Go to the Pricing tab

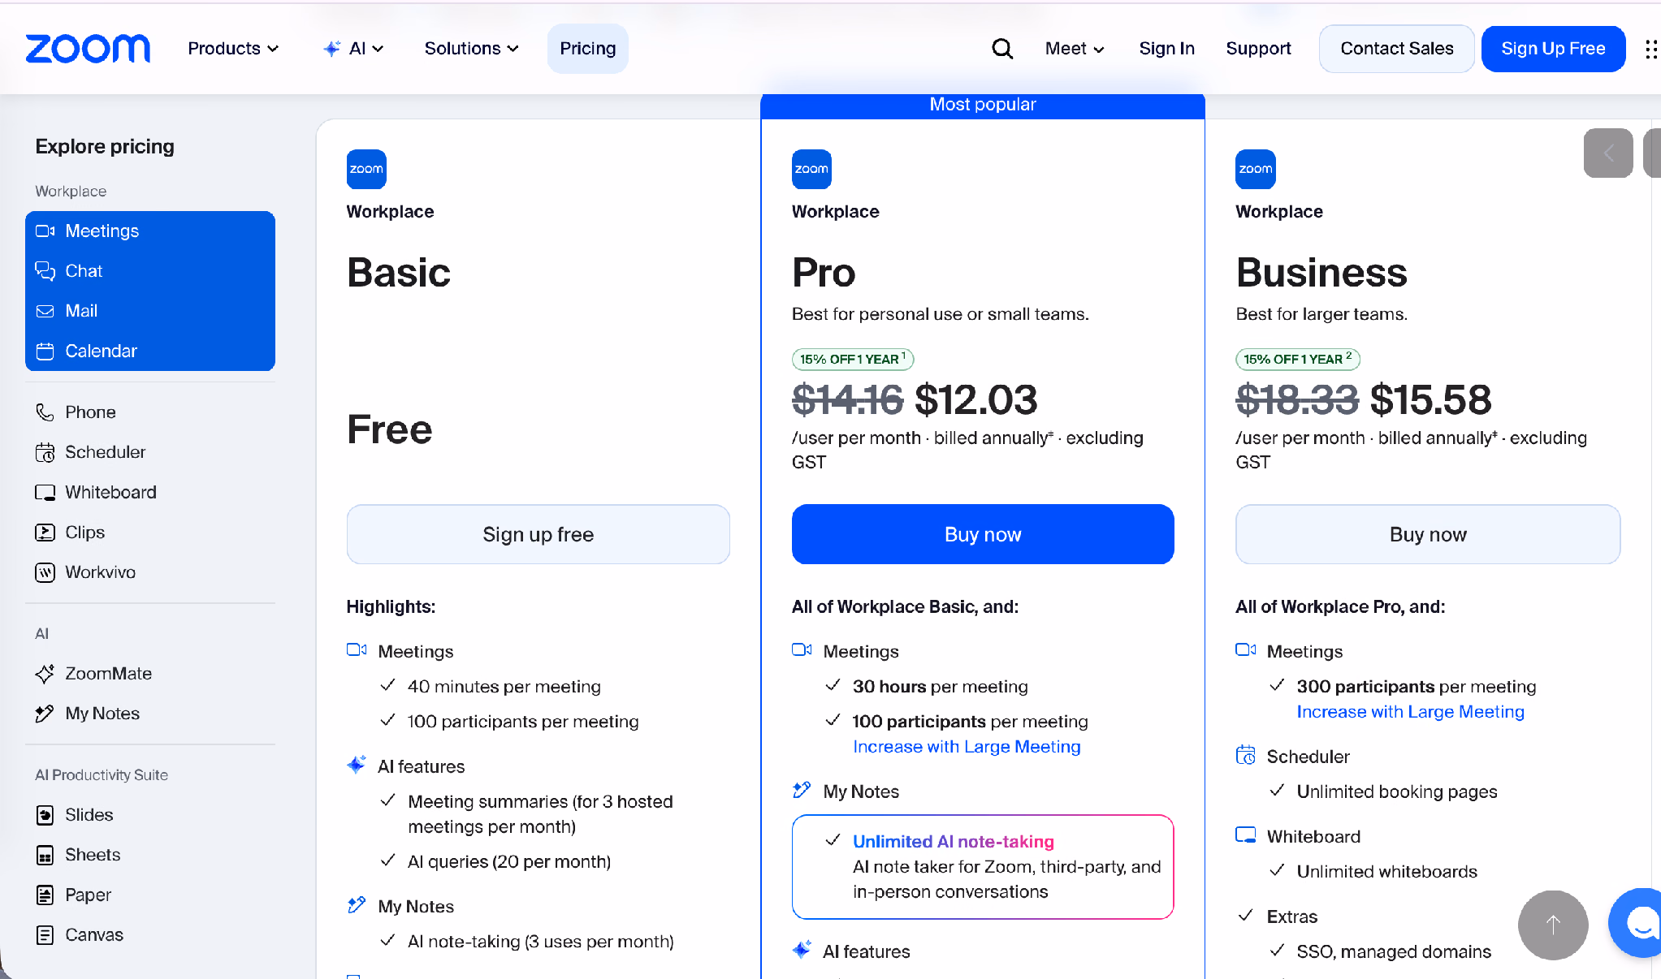(587, 49)
